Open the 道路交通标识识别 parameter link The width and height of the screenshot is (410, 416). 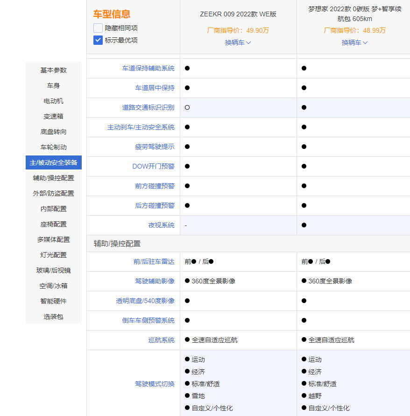point(148,107)
